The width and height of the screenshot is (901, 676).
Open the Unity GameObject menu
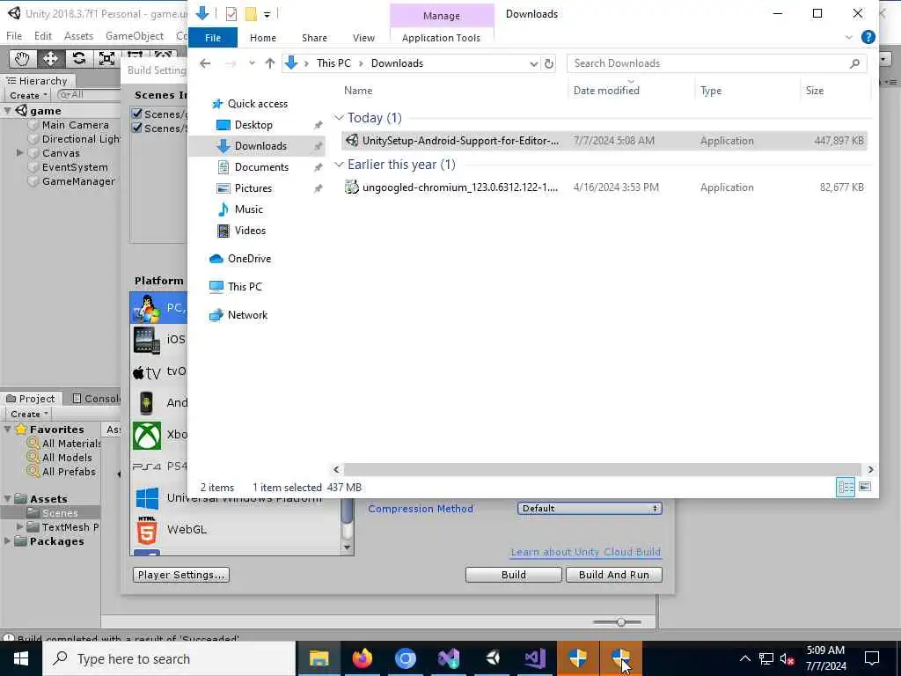[135, 35]
